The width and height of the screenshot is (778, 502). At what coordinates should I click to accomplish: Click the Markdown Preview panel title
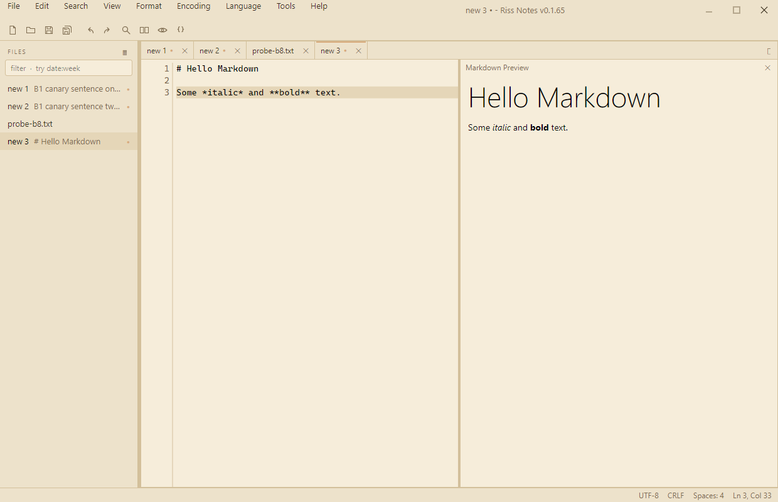(x=497, y=68)
